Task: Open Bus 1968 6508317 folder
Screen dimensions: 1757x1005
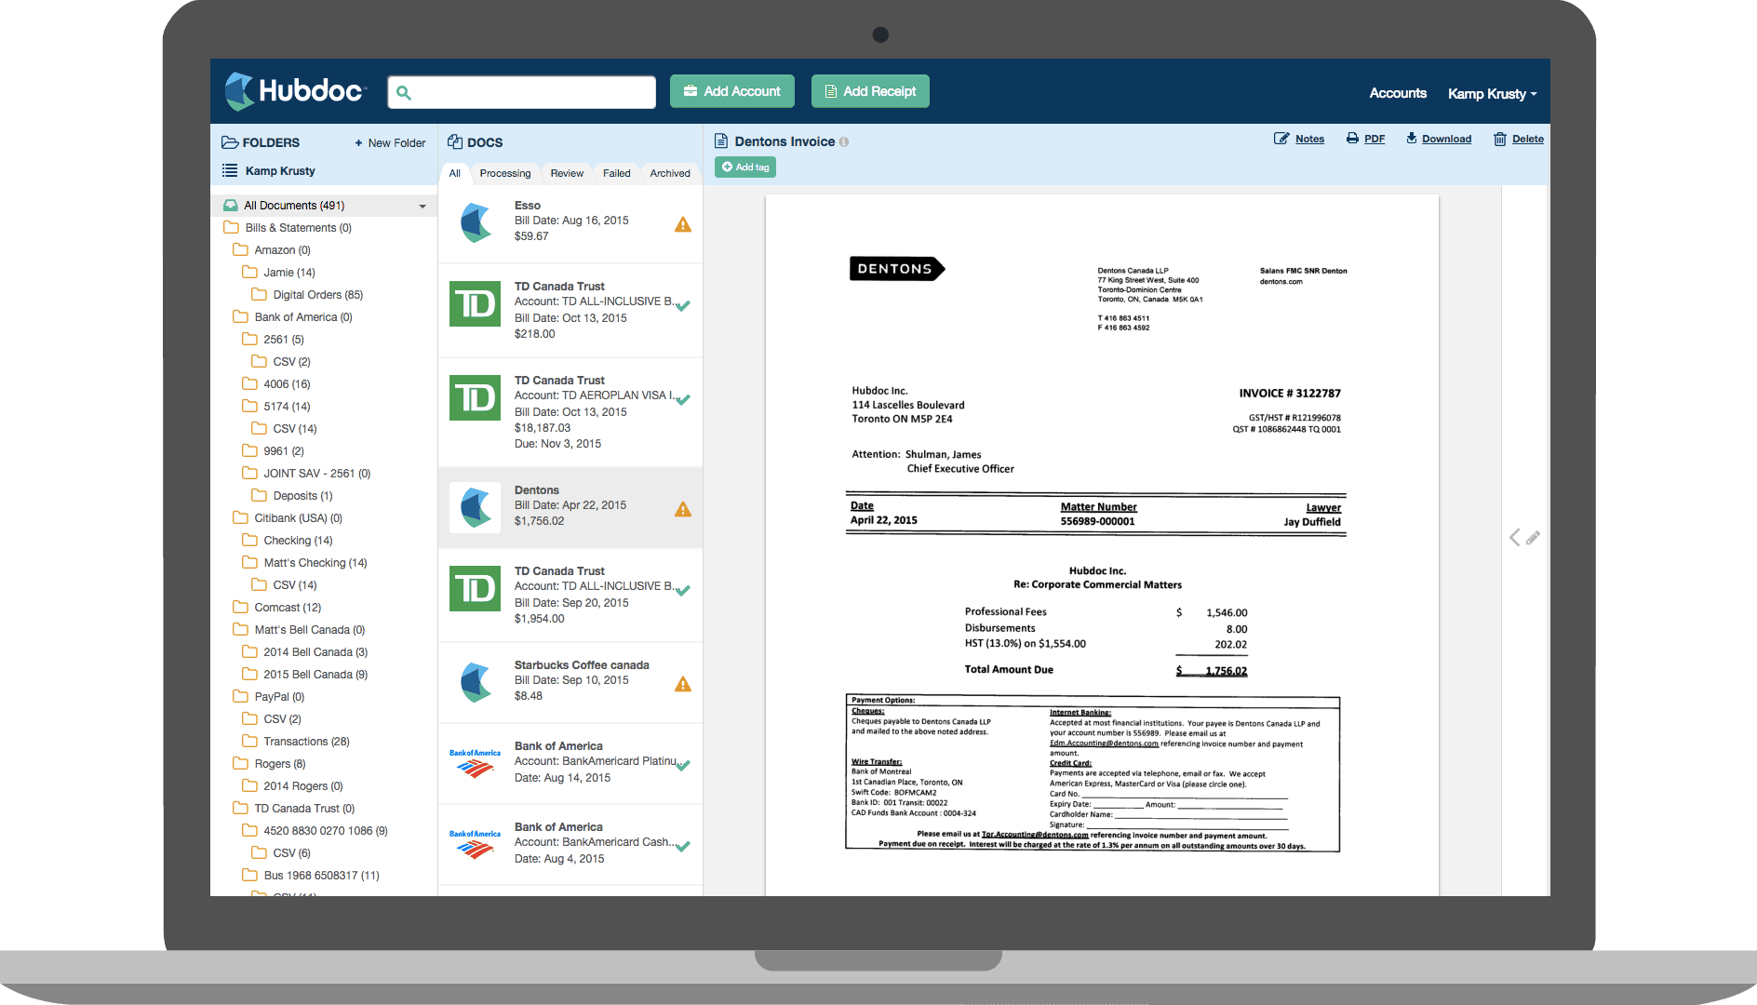Action: 312,876
